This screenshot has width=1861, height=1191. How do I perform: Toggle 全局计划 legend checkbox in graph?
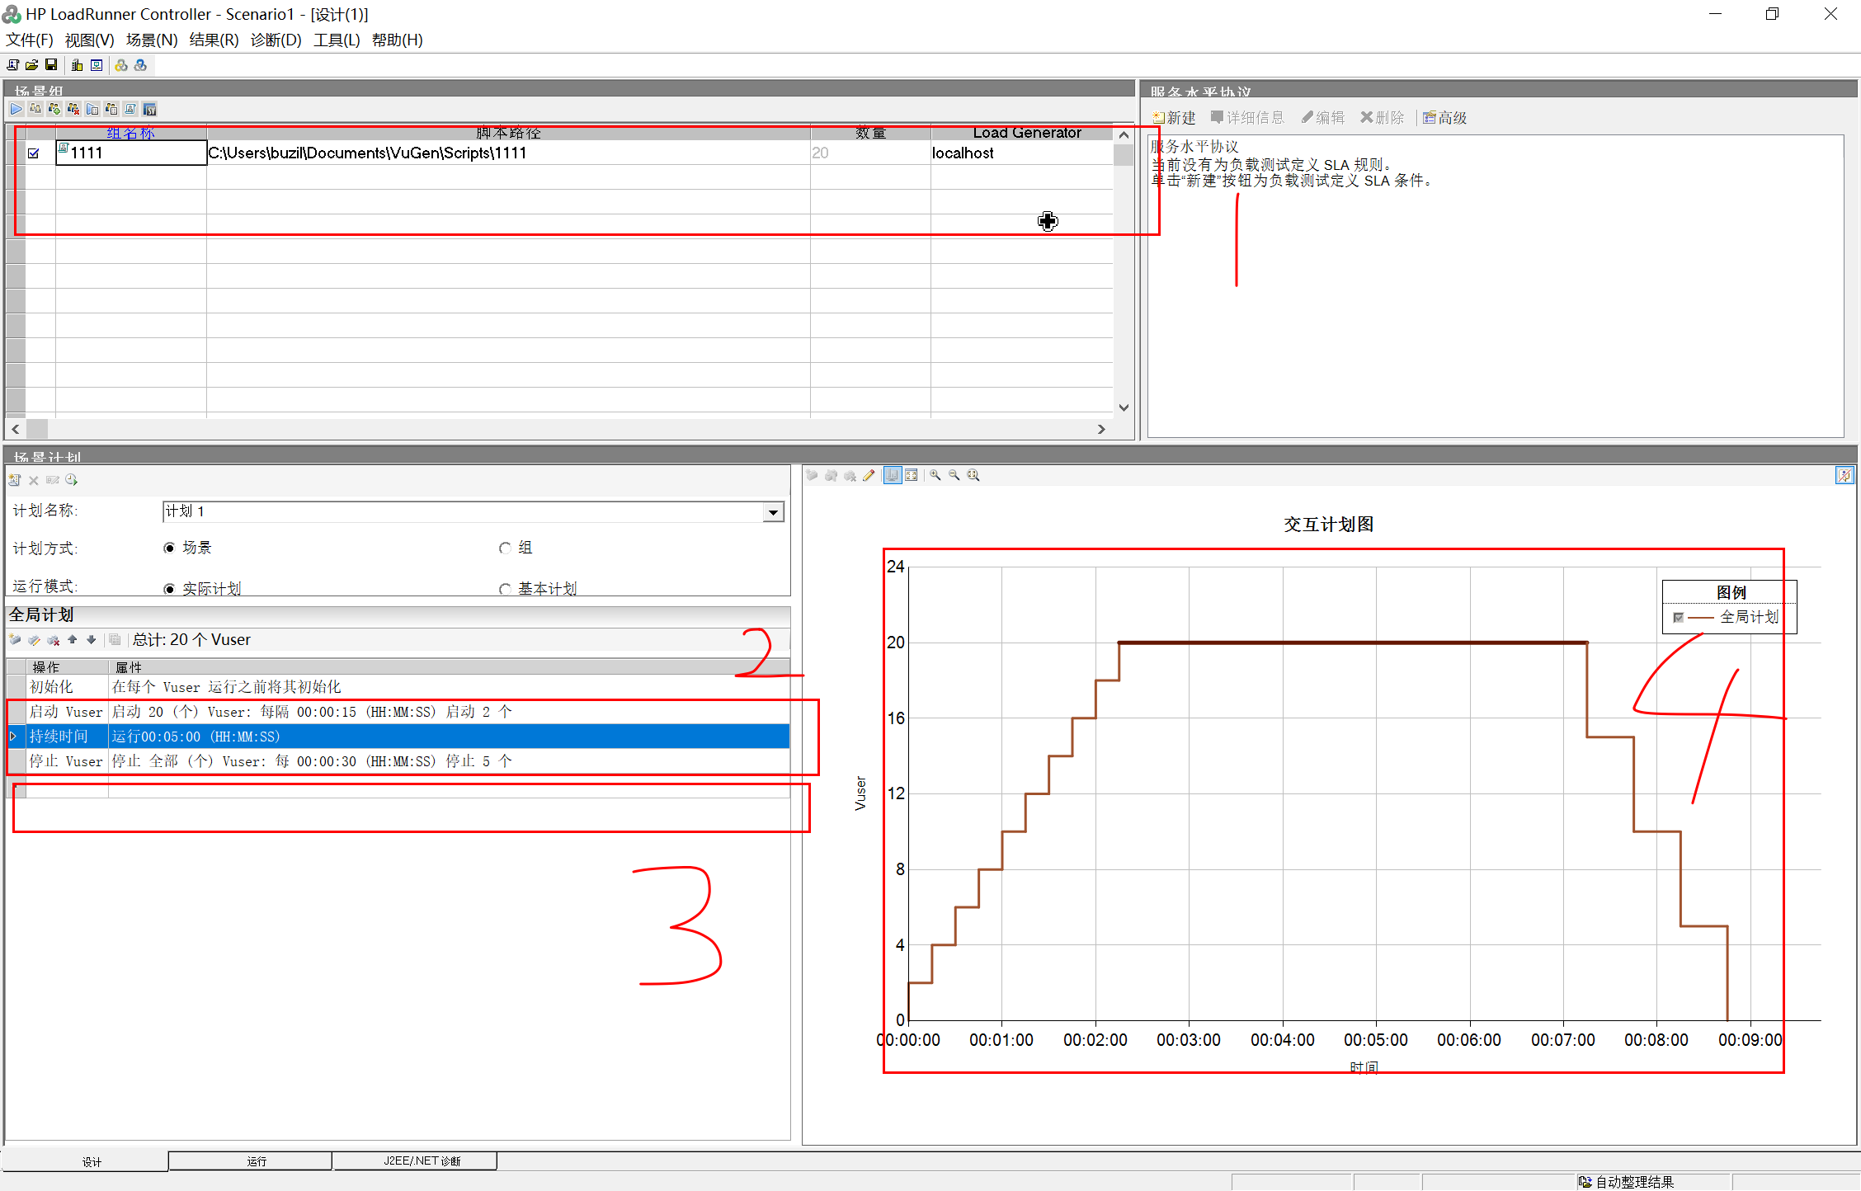(1678, 617)
